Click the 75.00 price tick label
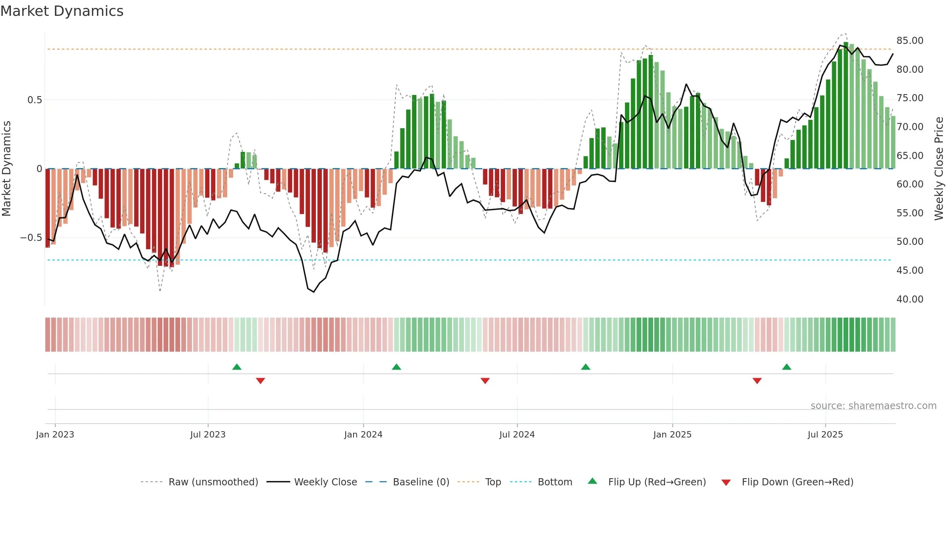This screenshot has height=534, width=950. [910, 98]
